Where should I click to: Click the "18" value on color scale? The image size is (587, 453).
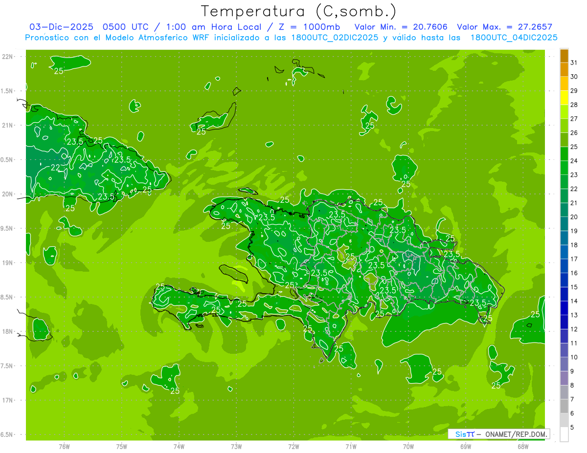click(574, 245)
